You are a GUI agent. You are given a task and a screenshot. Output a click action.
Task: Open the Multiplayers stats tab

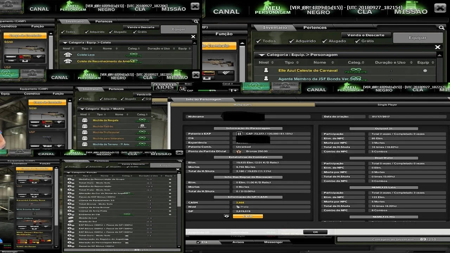(243, 105)
